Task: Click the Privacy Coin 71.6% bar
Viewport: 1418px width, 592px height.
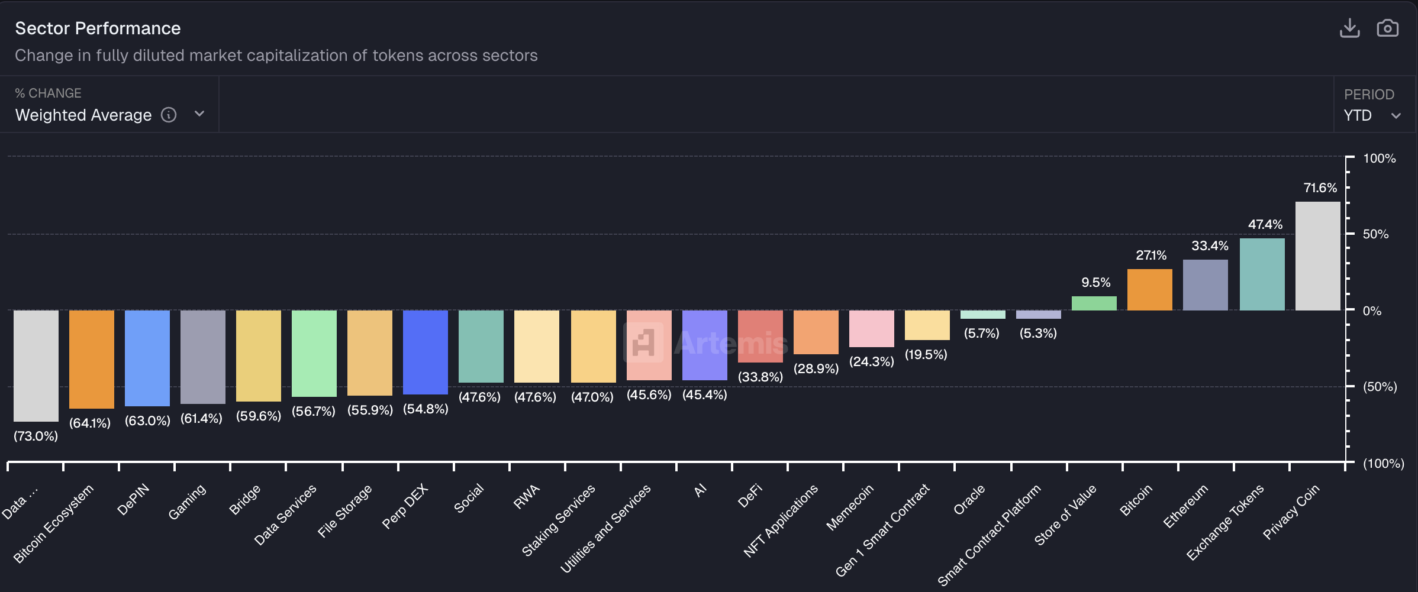Action: pos(1317,256)
